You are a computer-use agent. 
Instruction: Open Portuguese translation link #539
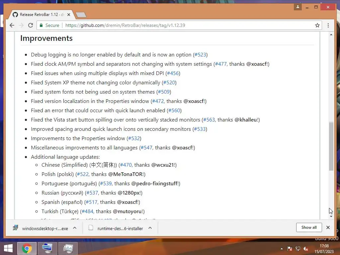pos(106,184)
